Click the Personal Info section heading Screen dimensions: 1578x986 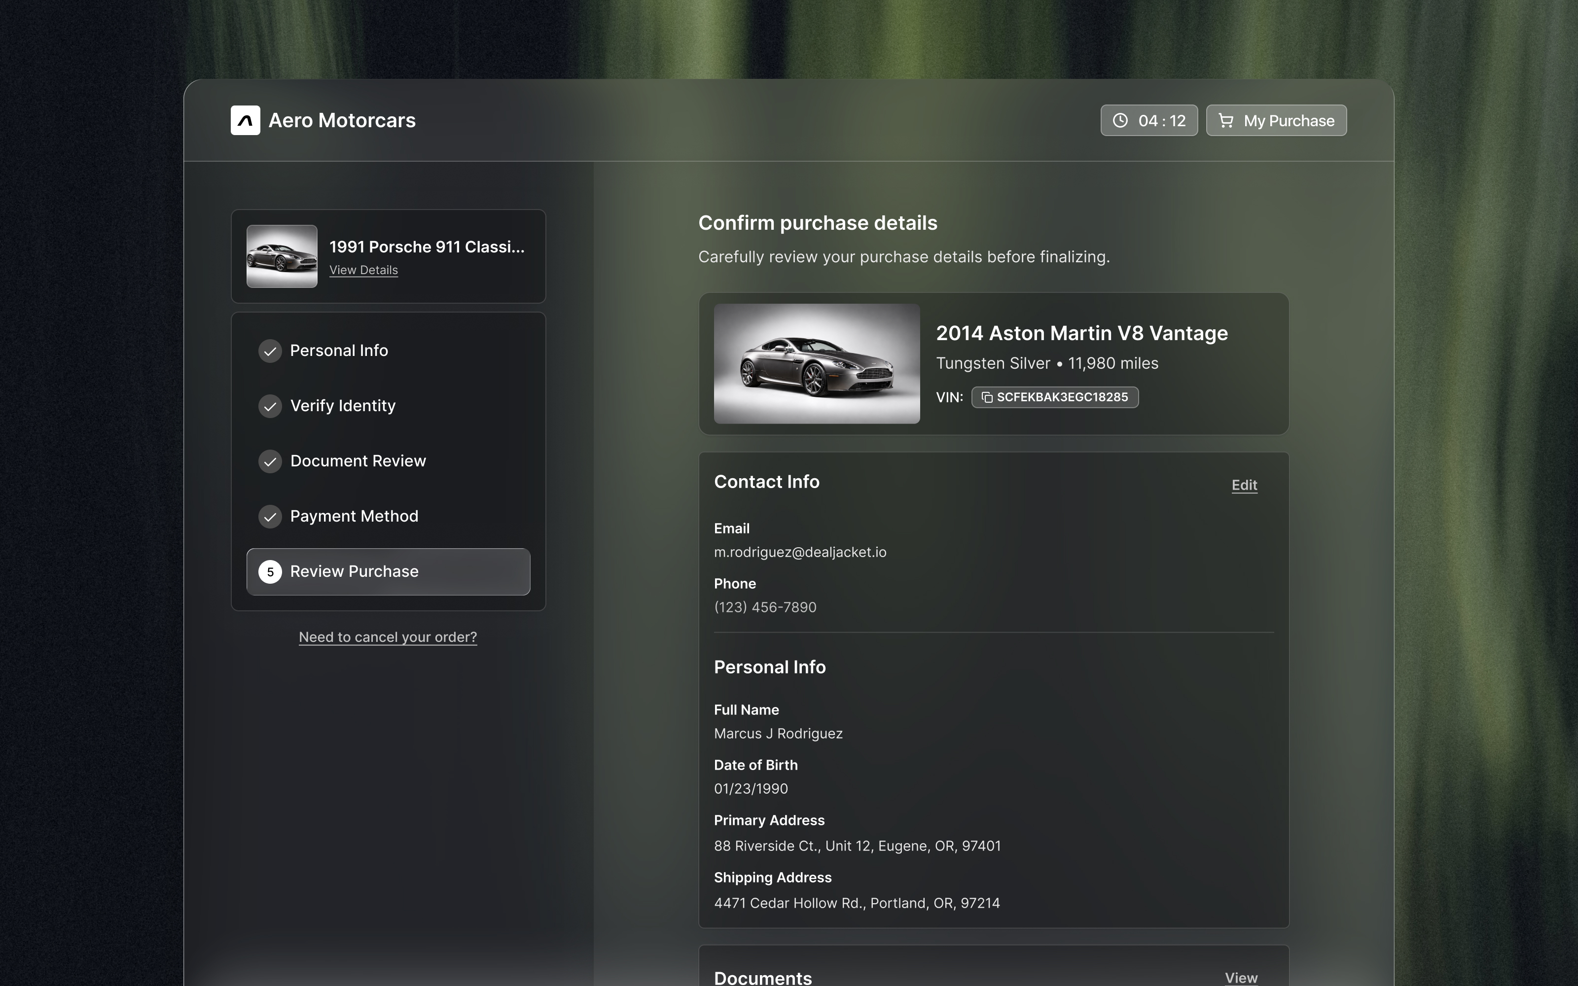[x=769, y=667]
